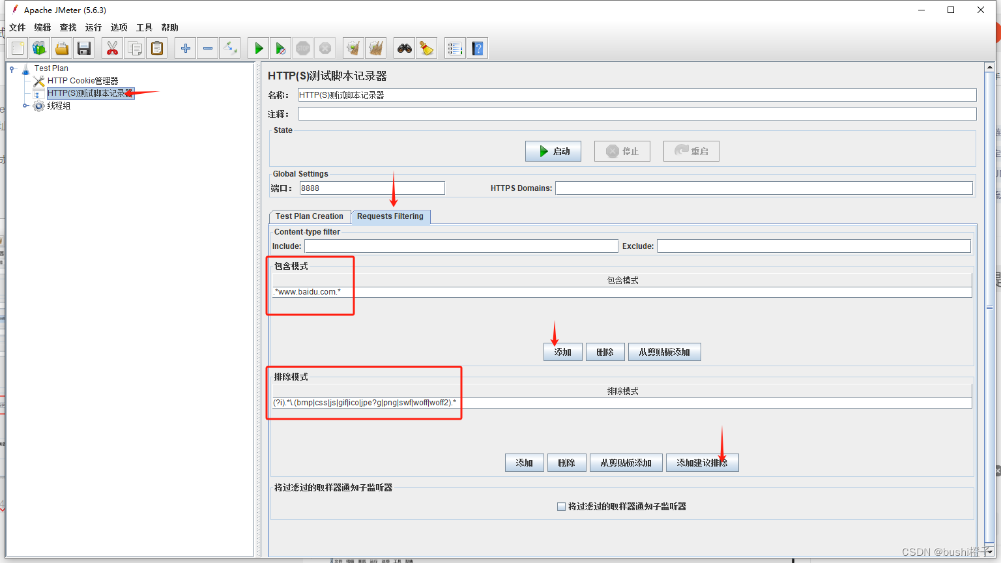The width and height of the screenshot is (1001, 563).
Task: Click the New test plan icon
Action: click(18, 48)
